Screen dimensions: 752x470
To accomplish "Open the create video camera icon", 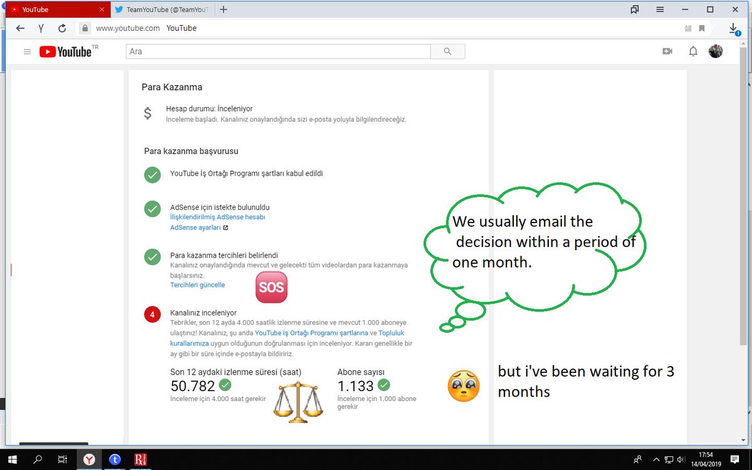I will [667, 51].
